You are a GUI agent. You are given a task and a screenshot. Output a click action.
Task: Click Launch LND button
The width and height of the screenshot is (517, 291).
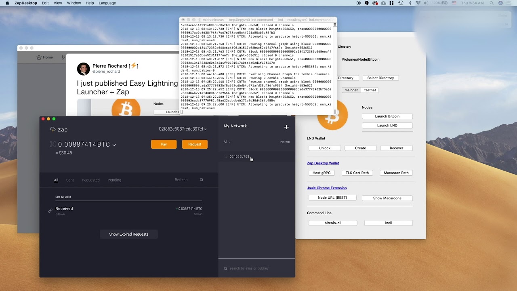tap(387, 125)
